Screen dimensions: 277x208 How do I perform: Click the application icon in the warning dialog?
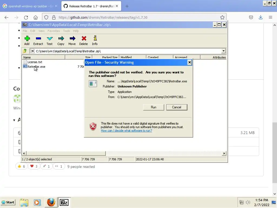pos(93,83)
